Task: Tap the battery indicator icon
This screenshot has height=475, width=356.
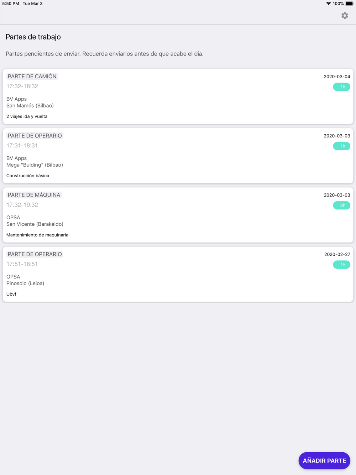Action: 349,4
